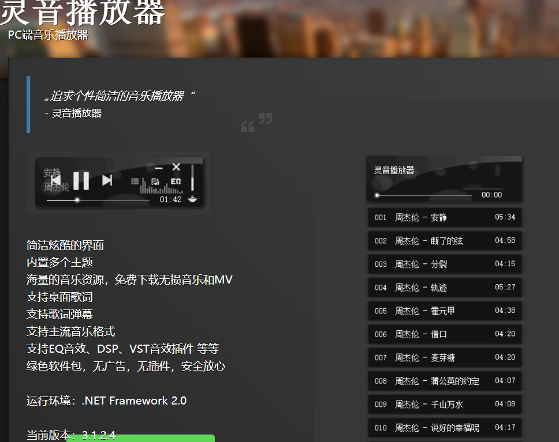Pause playback in the mini player
This screenshot has height=442, width=559.
81,180
